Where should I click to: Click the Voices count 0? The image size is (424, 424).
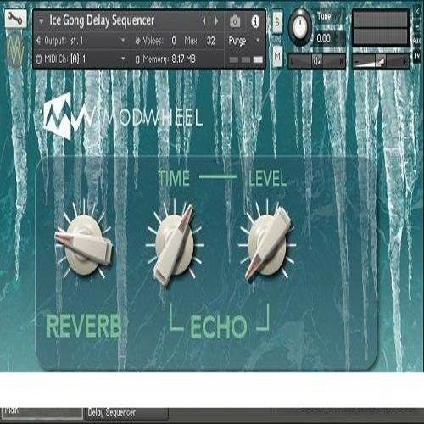pos(174,41)
